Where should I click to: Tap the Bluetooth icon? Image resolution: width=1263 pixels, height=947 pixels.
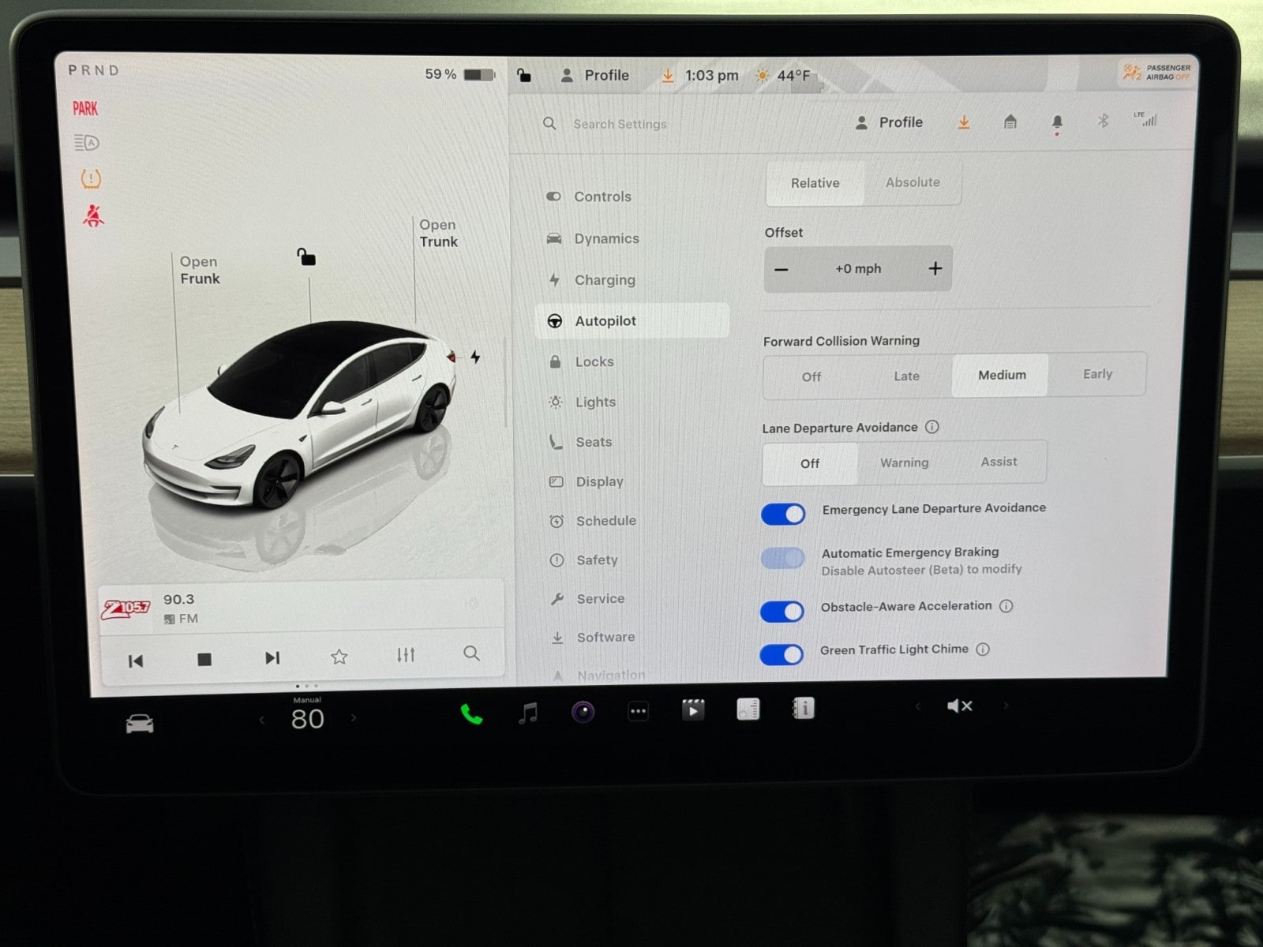point(1103,121)
